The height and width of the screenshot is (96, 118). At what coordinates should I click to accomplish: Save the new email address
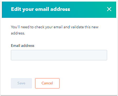coord(22,83)
